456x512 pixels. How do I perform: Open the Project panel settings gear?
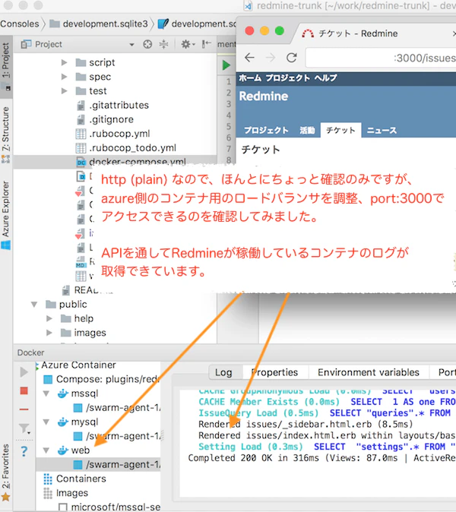pos(188,44)
